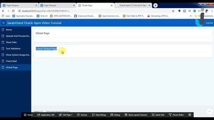Click the Check Global Page text

(46, 49)
